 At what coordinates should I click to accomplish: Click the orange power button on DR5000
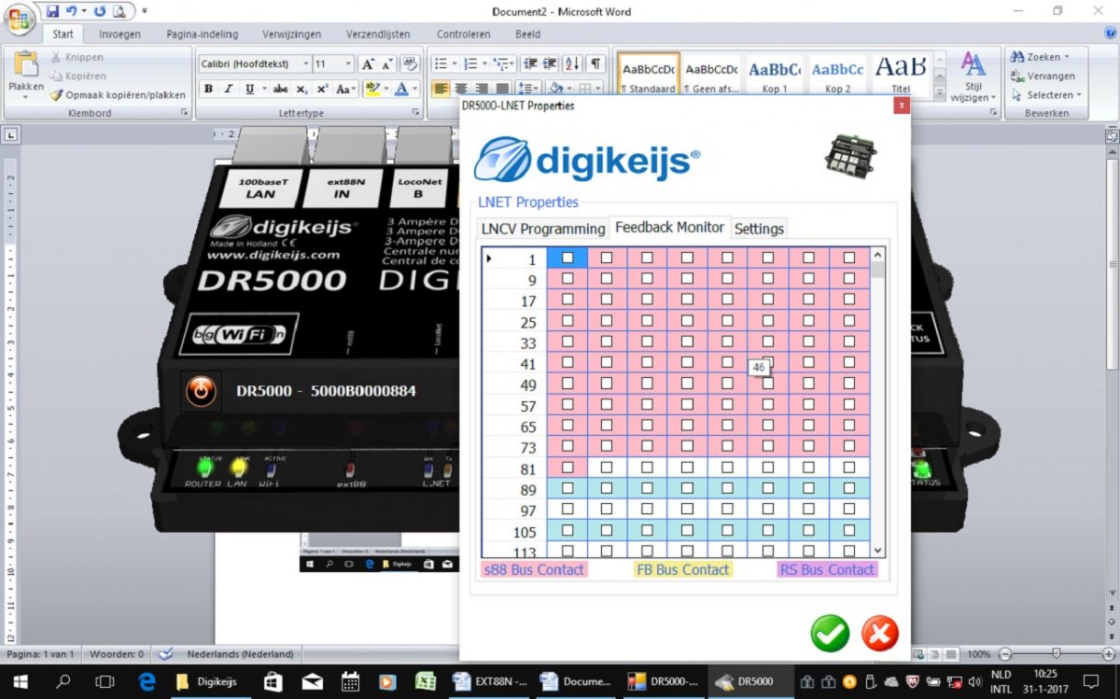[x=201, y=390]
